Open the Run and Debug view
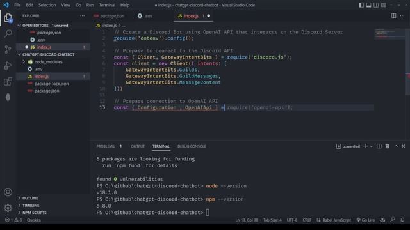Viewport: 410px width, 230px height. pos(8,65)
